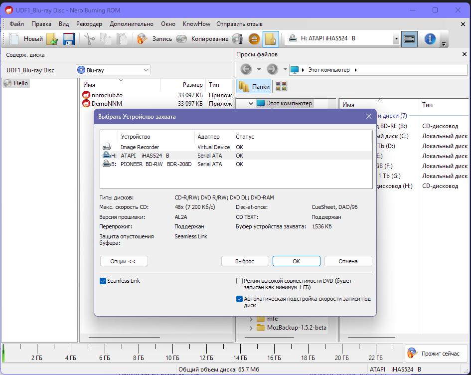
Task: Open the recorder drive selection dropdown
Action: tap(396, 38)
